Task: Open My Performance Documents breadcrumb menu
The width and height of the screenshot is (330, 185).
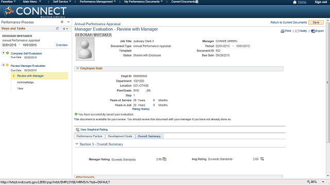Action: pyautogui.click(x=143, y=2)
